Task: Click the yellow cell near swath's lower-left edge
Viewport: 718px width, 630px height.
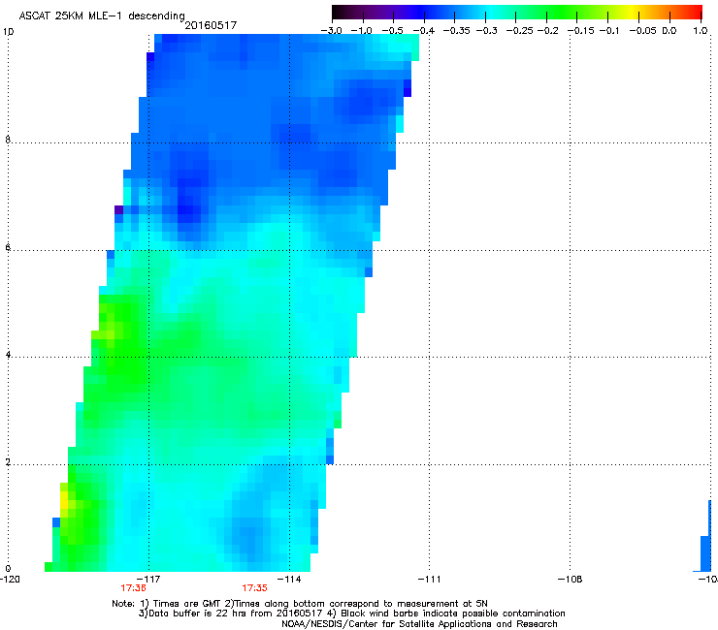Action: pyautogui.click(x=64, y=500)
